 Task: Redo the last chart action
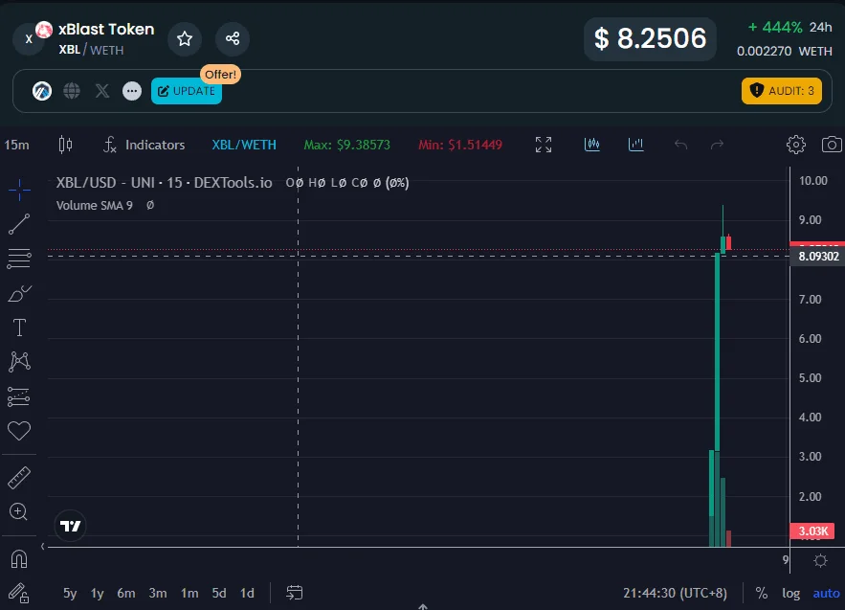tap(717, 145)
